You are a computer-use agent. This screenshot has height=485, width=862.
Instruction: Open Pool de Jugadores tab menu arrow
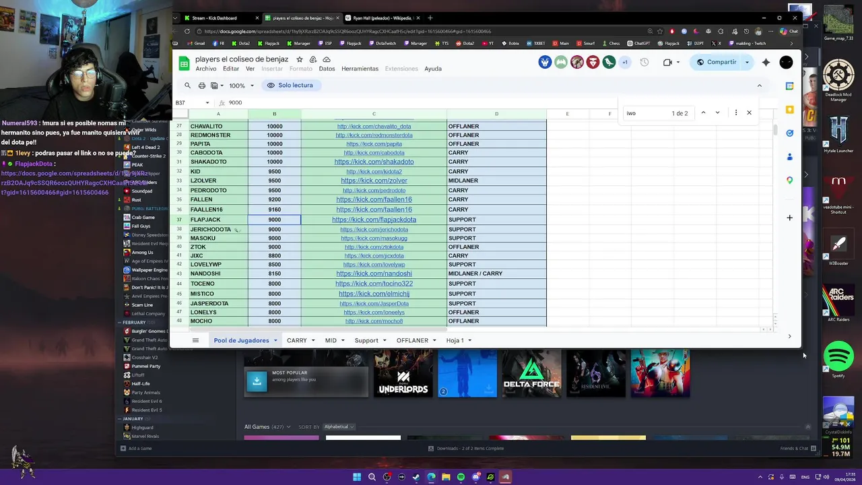pos(275,341)
